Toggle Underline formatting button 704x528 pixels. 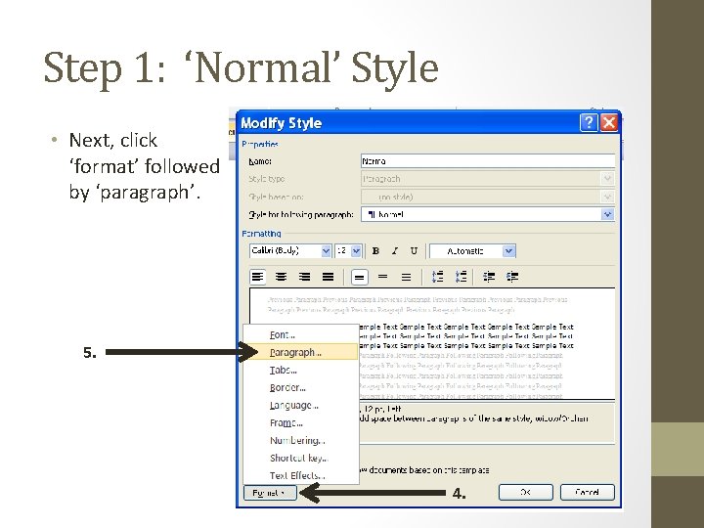(x=414, y=251)
